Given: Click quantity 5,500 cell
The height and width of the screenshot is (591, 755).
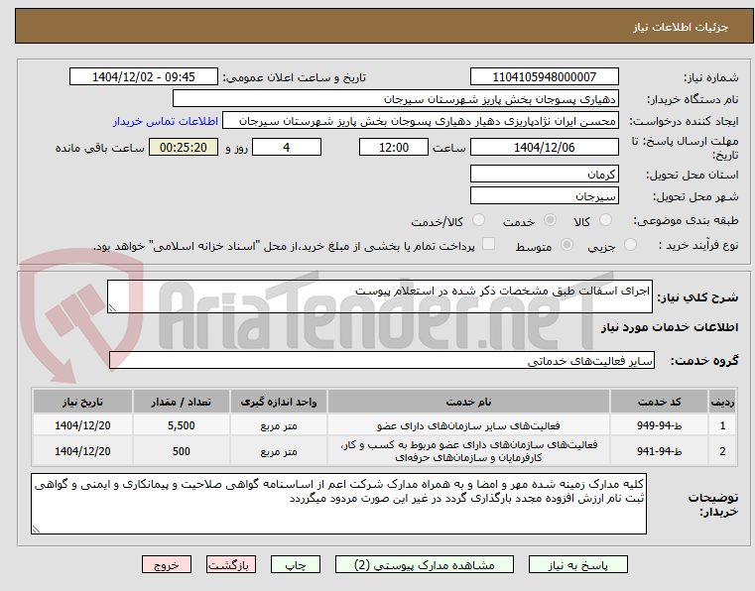Looking at the screenshot, I should pyautogui.click(x=181, y=425).
